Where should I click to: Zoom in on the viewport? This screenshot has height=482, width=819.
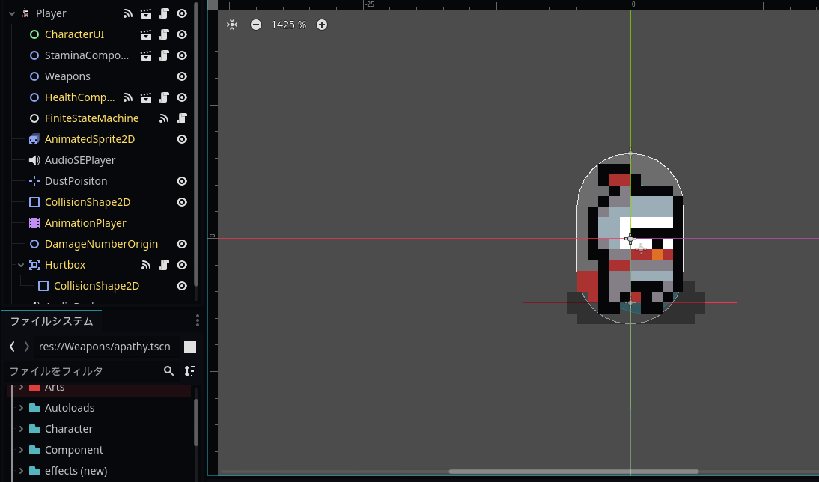[x=322, y=25]
